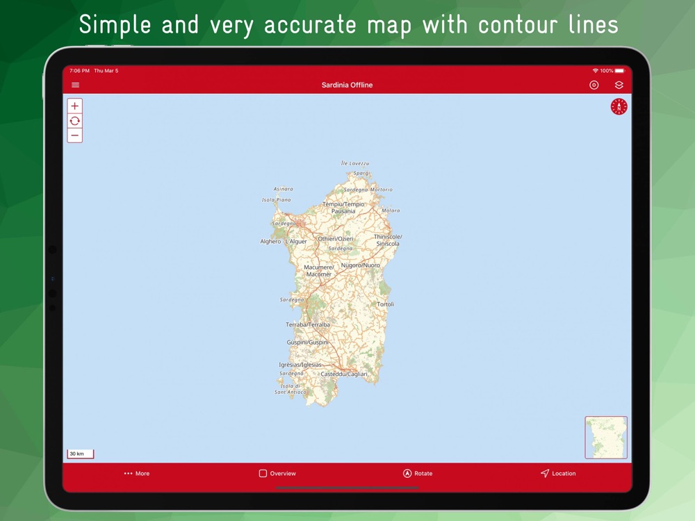Click the battery indicator in status bar
695x521 pixels.
[620, 70]
